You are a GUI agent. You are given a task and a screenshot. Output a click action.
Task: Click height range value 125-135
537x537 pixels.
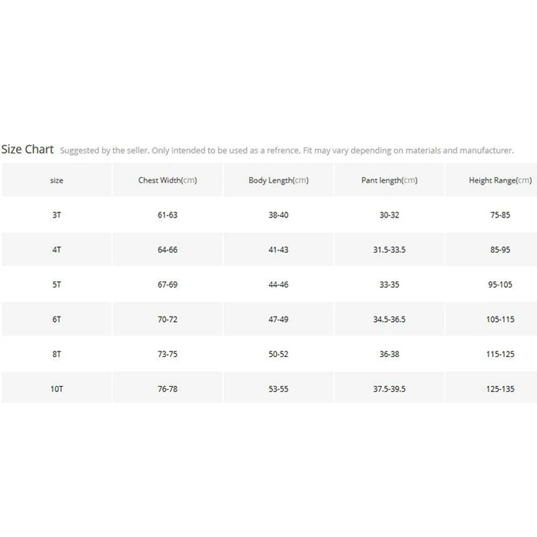(500, 389)
